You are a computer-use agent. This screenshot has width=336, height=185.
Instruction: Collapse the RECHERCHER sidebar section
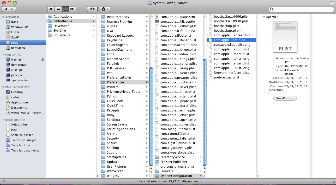(3, 120)
